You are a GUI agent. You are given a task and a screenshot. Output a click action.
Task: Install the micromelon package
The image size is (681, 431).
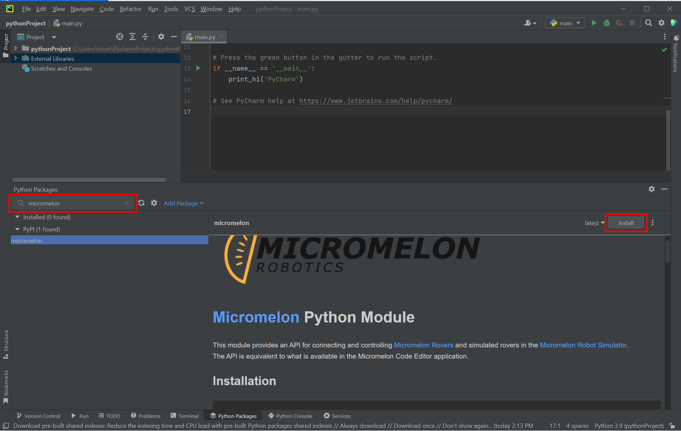click(x=625, y=223)
